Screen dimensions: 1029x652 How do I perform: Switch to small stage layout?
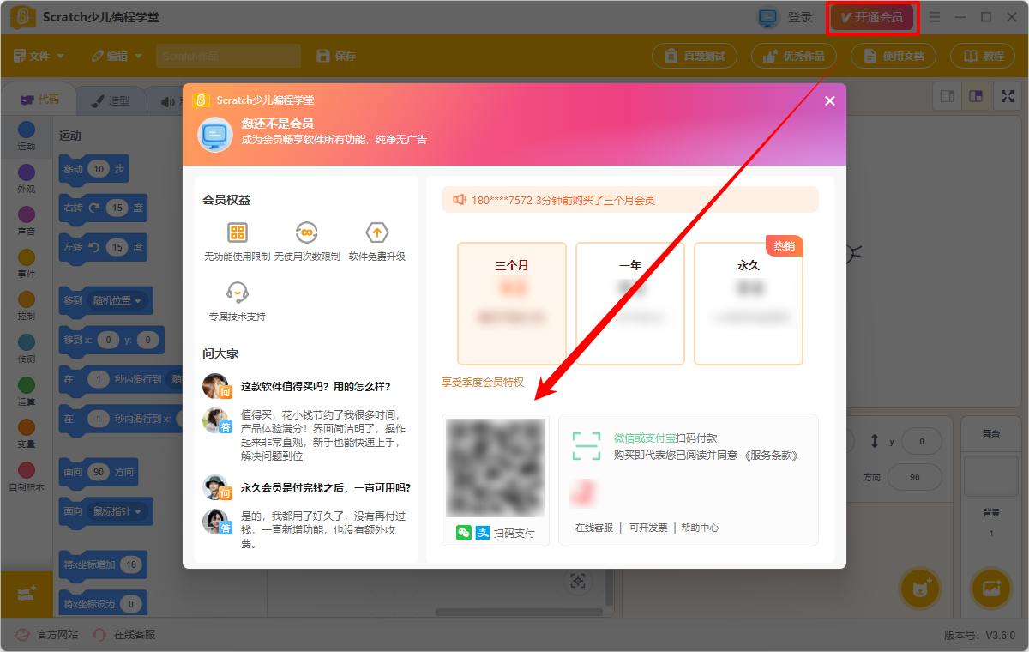948,96
